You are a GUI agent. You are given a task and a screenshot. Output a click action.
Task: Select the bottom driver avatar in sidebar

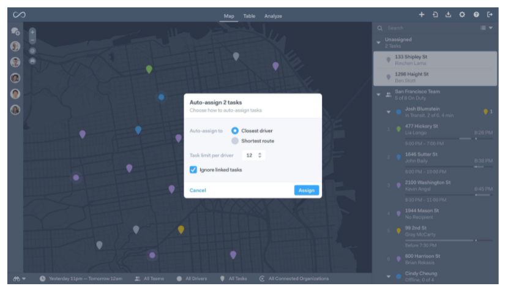[15, 110]
